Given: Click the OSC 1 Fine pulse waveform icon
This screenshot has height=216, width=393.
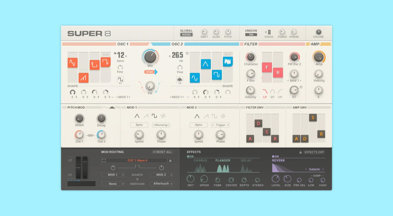Looking at the screenshot, I should 120,80.
